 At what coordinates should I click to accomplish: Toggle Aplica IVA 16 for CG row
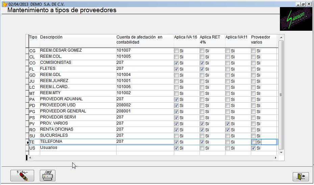(x=176, y=51)
